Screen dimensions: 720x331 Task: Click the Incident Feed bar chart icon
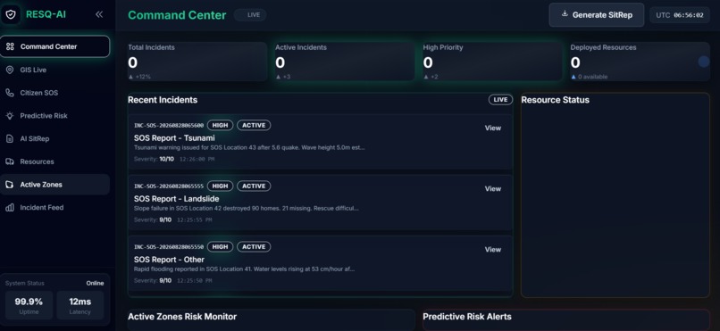point(10,207)
